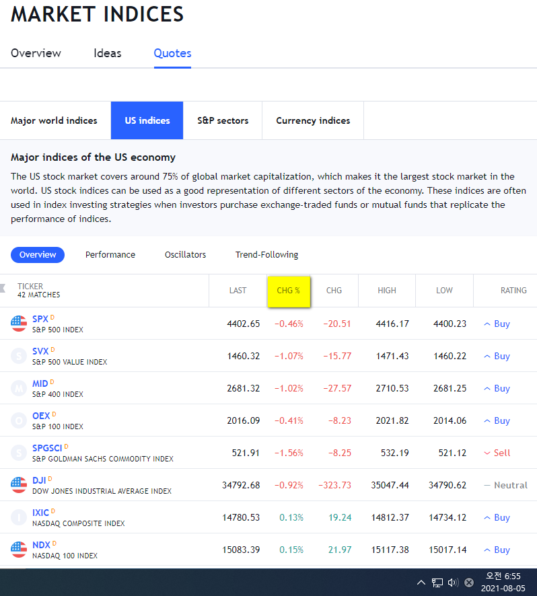537x596 pixels.
Task: Click the SPGSCI round logo icon
Action: tap(19, 453)
